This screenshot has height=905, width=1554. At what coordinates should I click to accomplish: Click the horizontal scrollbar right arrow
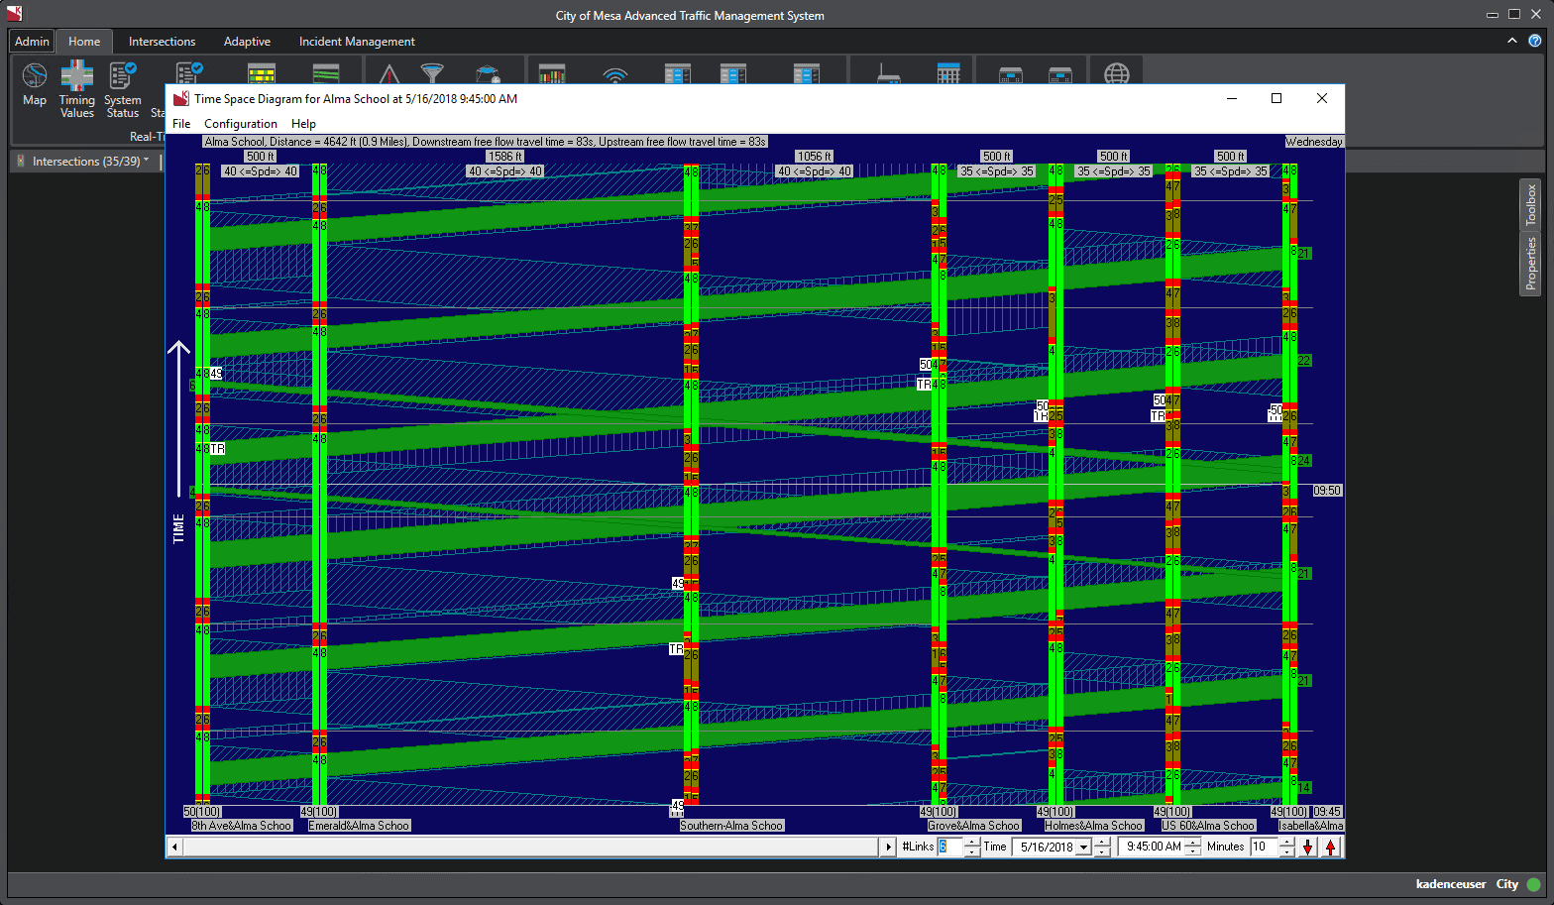click(x=888, y=848)
